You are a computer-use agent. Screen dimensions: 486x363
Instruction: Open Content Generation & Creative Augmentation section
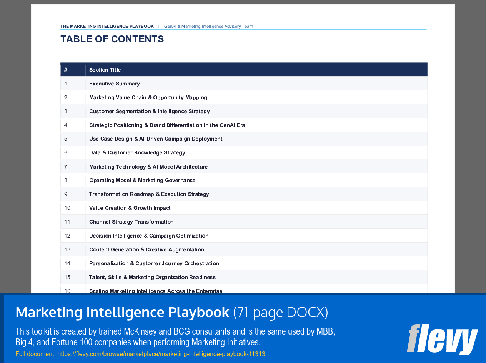[x=146, y=249]
